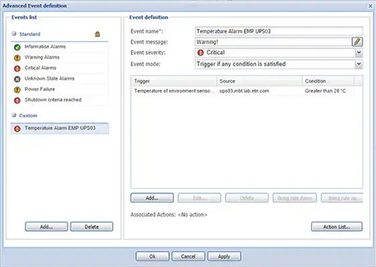Click the Trigger column header
The image size is (376, 267).
click(x=174, y=81)
